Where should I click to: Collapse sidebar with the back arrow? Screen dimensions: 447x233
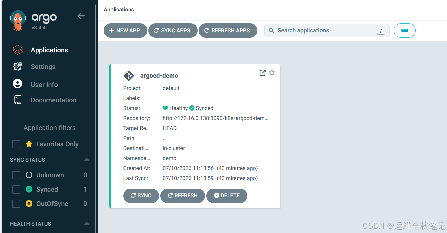tap(81, 16)
